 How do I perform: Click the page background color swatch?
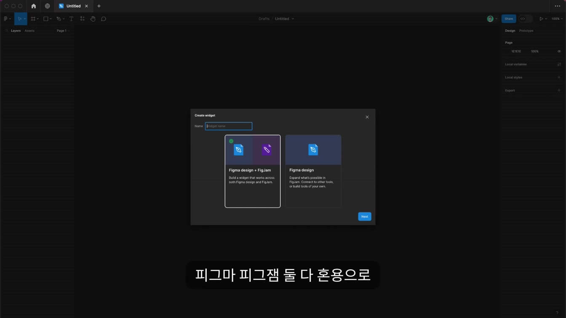507,51
